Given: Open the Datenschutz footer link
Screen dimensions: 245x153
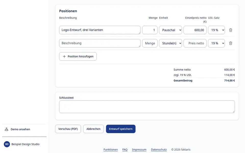Looking at the screenshot, I should [x=159, y=150].
